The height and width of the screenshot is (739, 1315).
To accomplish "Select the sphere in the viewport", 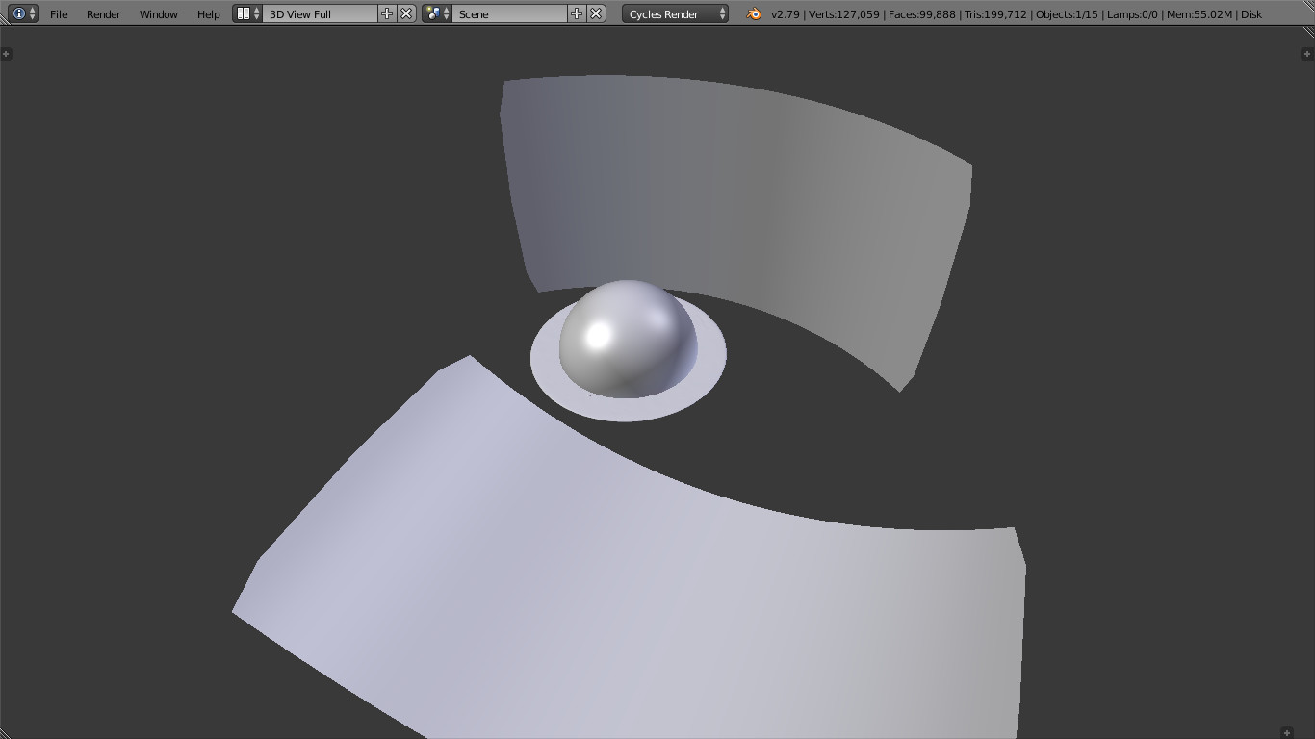I will pyautogui.click(x=626, y=337).
